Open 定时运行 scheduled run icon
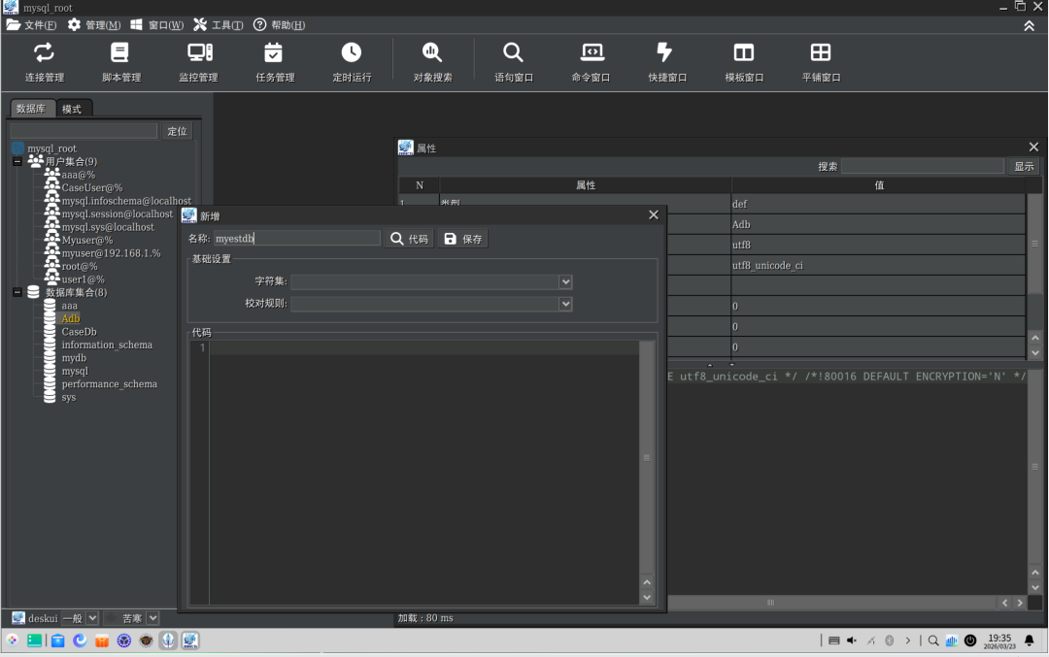Screen dimensions: 1049x657 (352, 62)
